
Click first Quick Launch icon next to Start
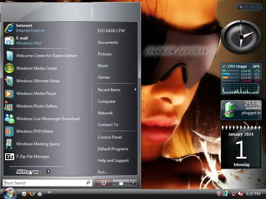tap(24, 194)
